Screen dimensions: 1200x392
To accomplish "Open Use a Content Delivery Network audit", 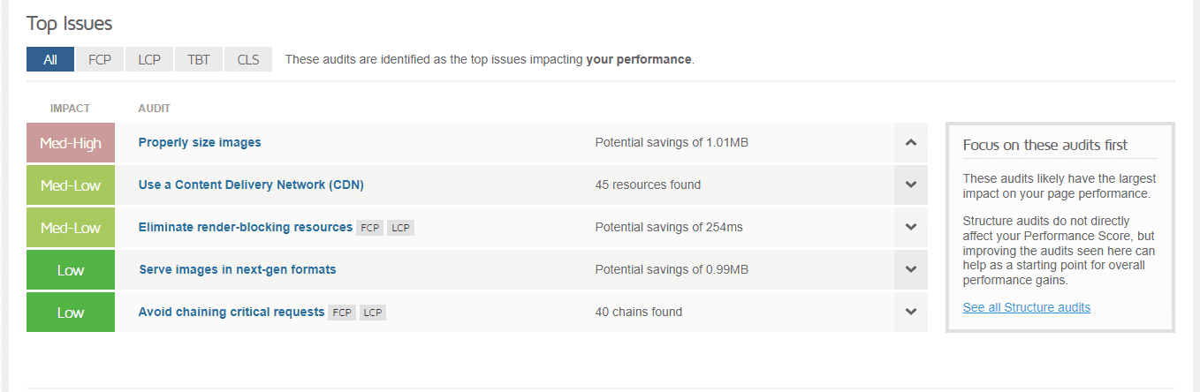I will click(x=251, y=185).
